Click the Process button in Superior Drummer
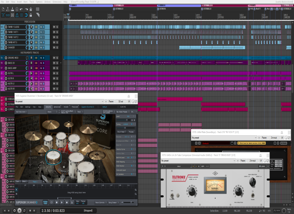The width and height of the screenshot is (294, 214). (131, 132)
